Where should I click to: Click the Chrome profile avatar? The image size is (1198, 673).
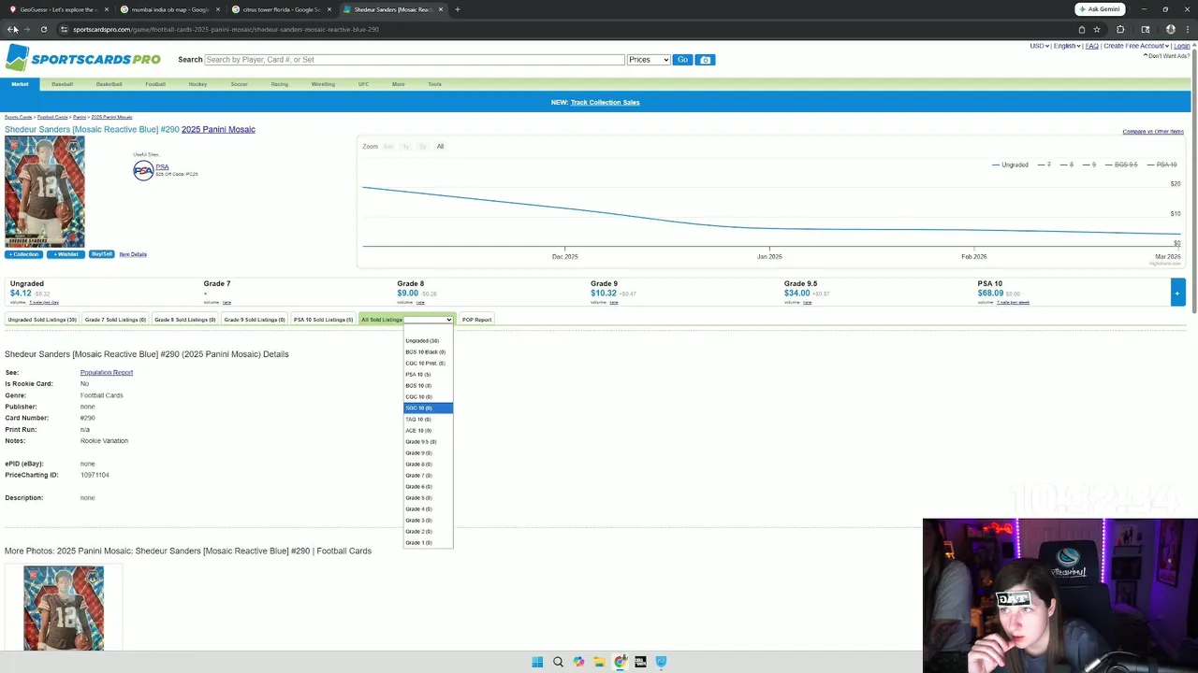tap(1170, 29)
